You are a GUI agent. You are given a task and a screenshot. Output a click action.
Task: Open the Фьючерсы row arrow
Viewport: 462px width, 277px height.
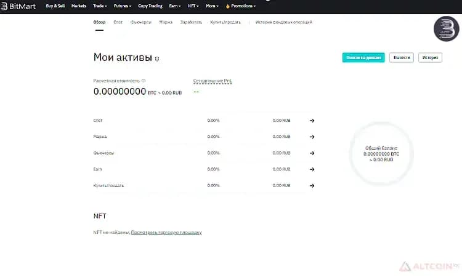click(312, 153)
